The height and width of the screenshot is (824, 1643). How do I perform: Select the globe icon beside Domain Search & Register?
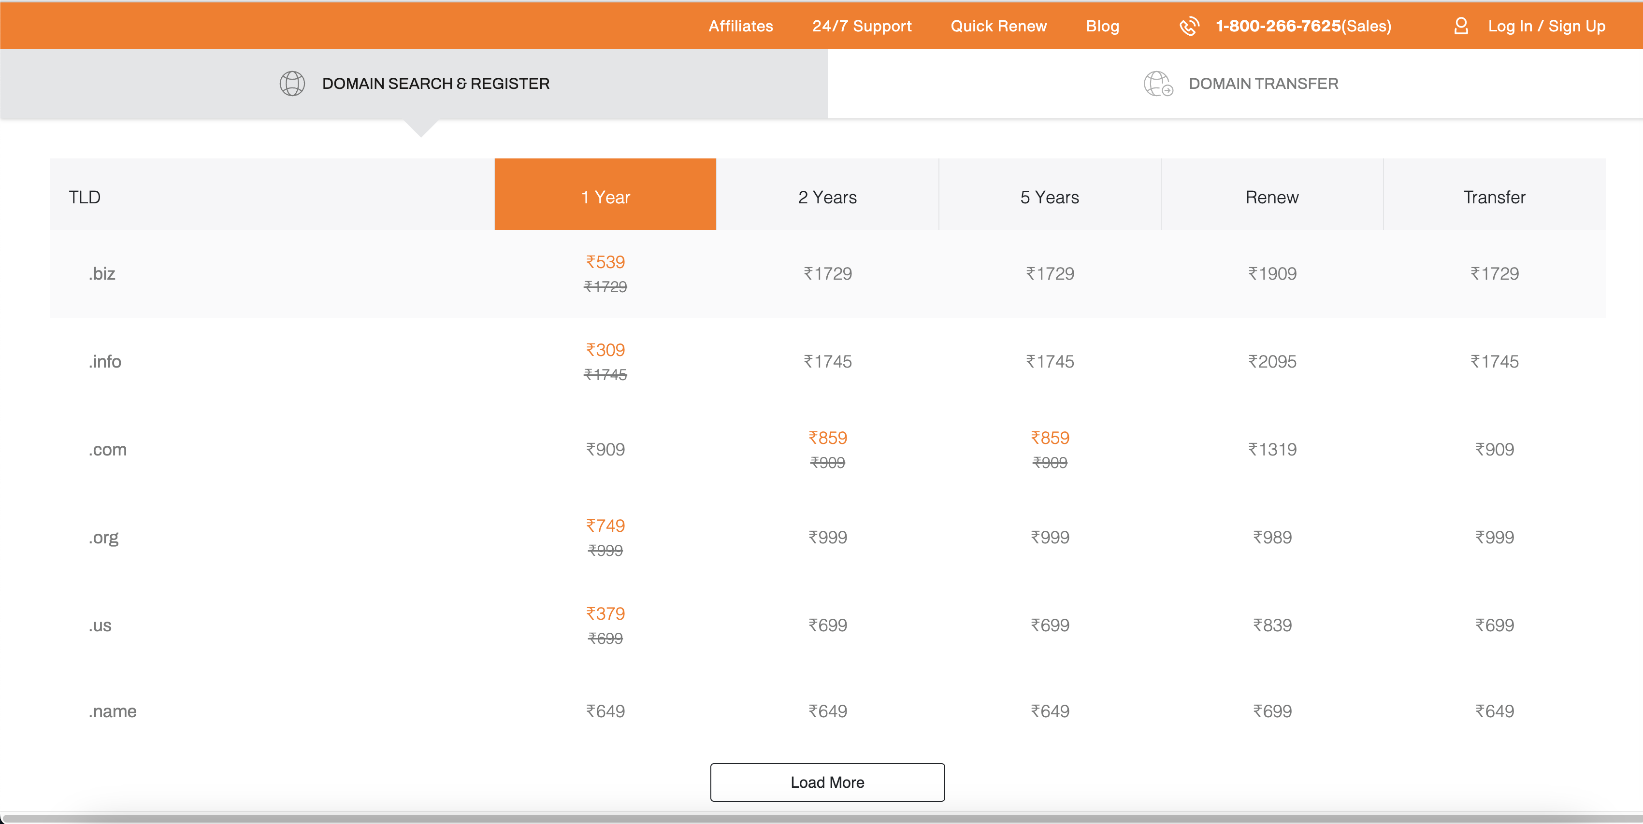[292, 83]
